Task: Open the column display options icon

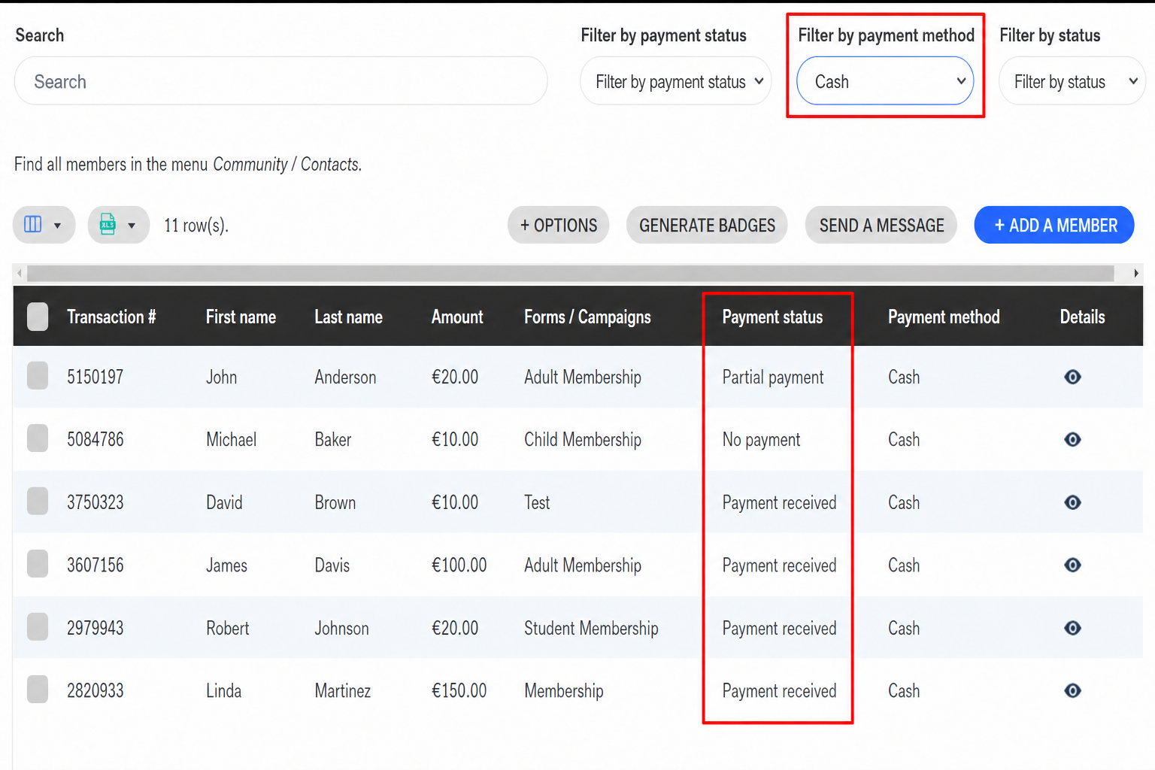Action: 44,225
